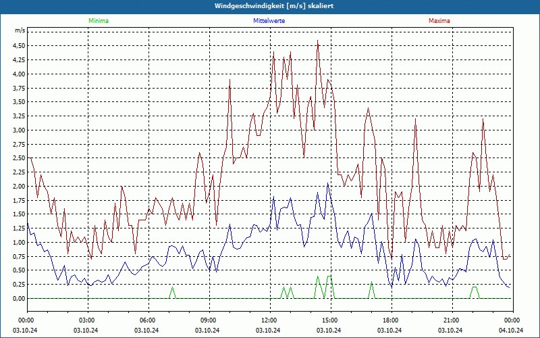Click the 4,50 y-axis value

click(x=20, y=46)
